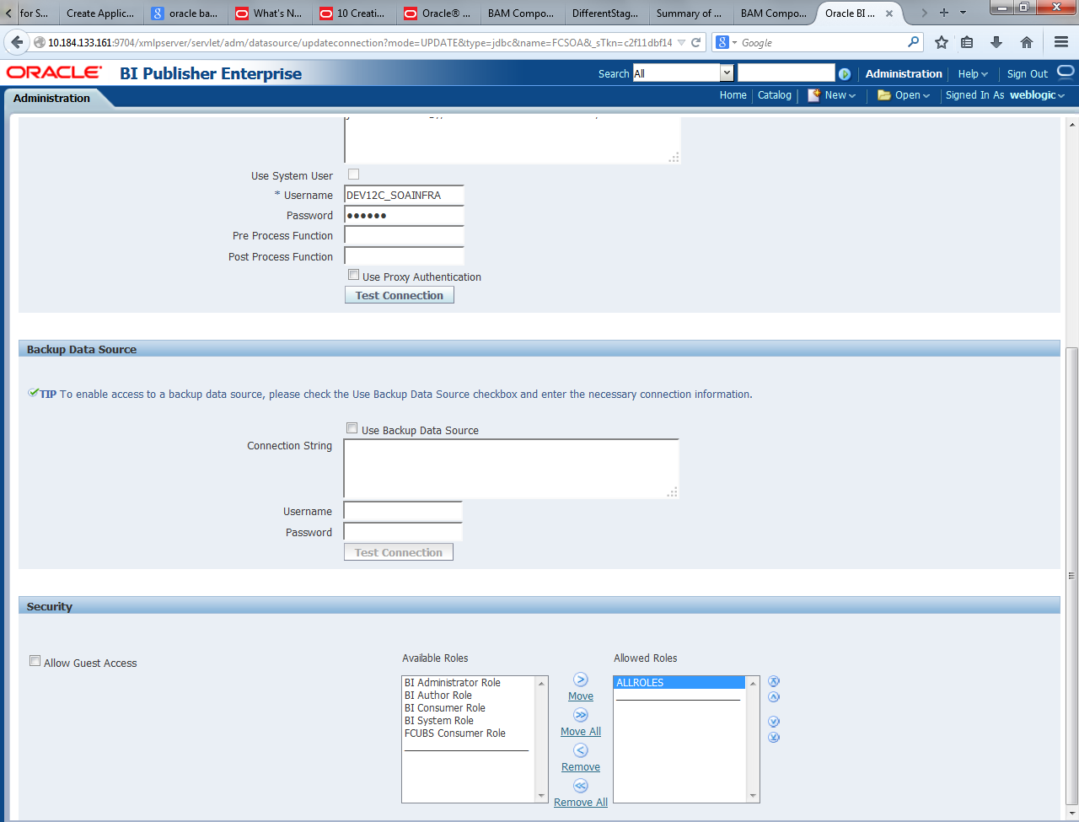Image resolution: width=1079 pixels, height=822 pixels.
Task: Click the Pre Process Function field
Action: click(x=405, y=236)
